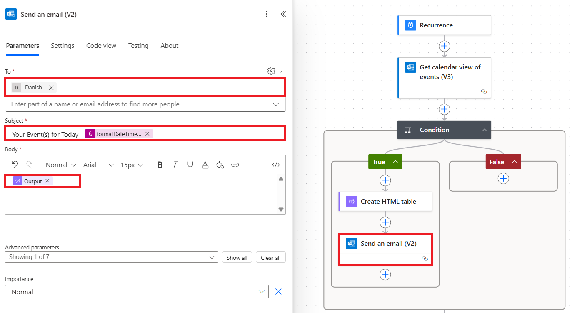Toggle bold formatting in the email body toolbar

[160, 165]
